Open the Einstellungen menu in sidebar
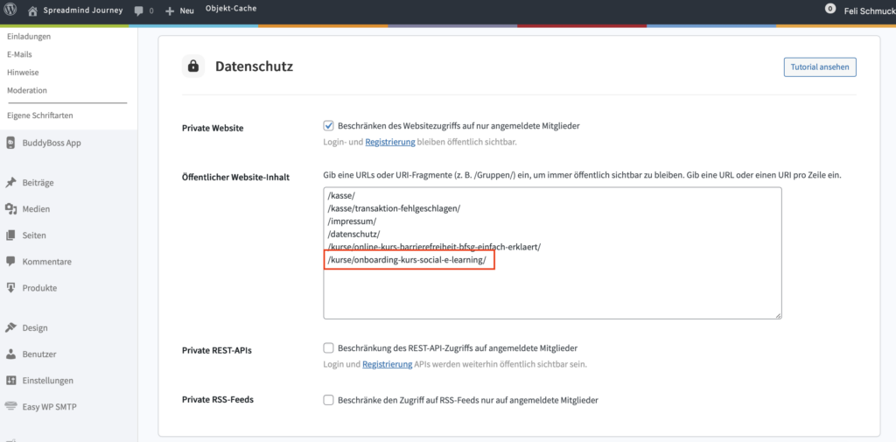The width and height of the screenshot is (896, 442). coord(47,381)
